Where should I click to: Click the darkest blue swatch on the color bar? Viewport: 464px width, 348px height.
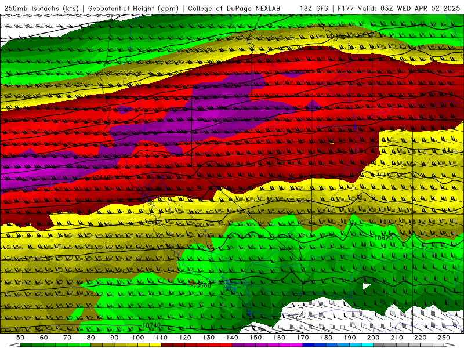(309, 345)
